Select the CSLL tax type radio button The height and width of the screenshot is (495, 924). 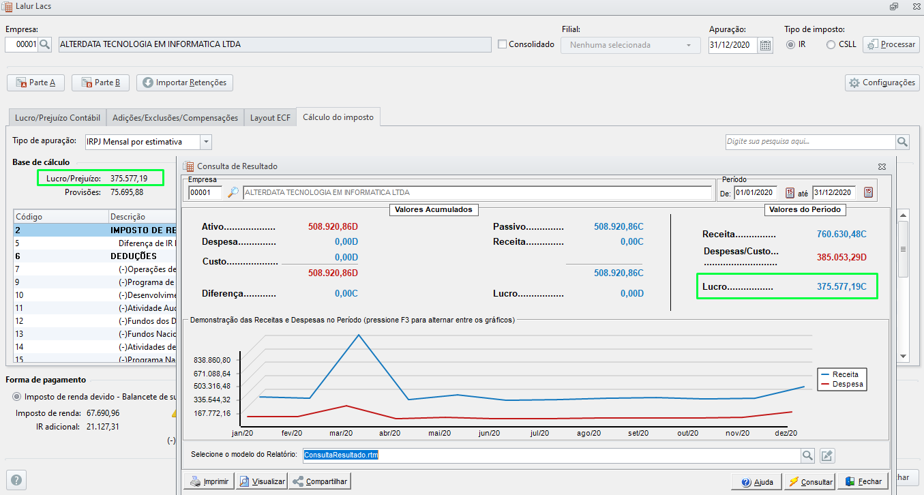point(831,44)
